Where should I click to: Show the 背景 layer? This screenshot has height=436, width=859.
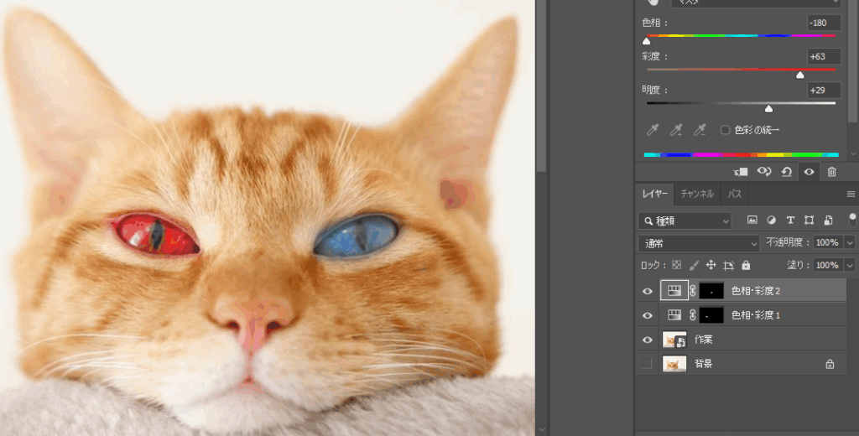[647, 364]
